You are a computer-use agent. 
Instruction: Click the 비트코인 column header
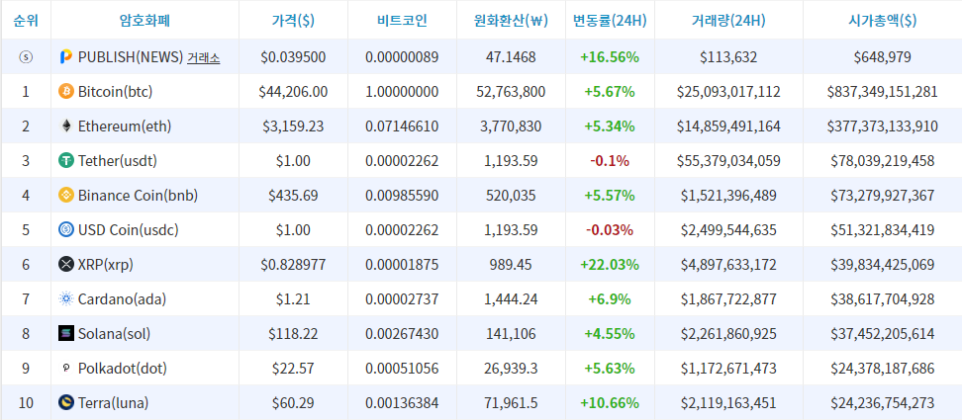[x=402, y=20]
